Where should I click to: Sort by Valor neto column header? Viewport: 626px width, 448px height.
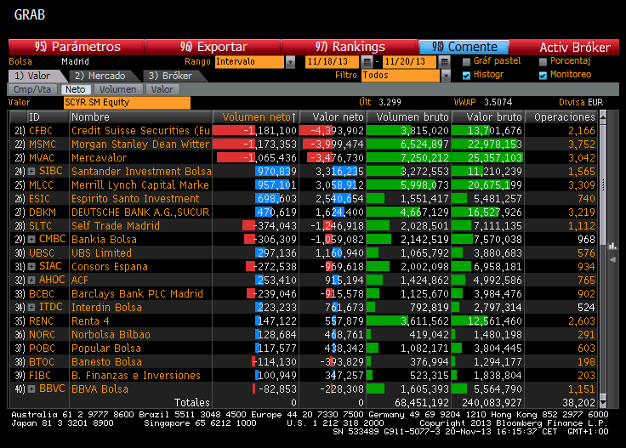333,116
